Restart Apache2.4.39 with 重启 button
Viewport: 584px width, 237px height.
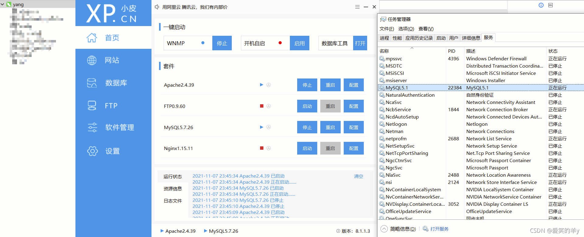330,85
